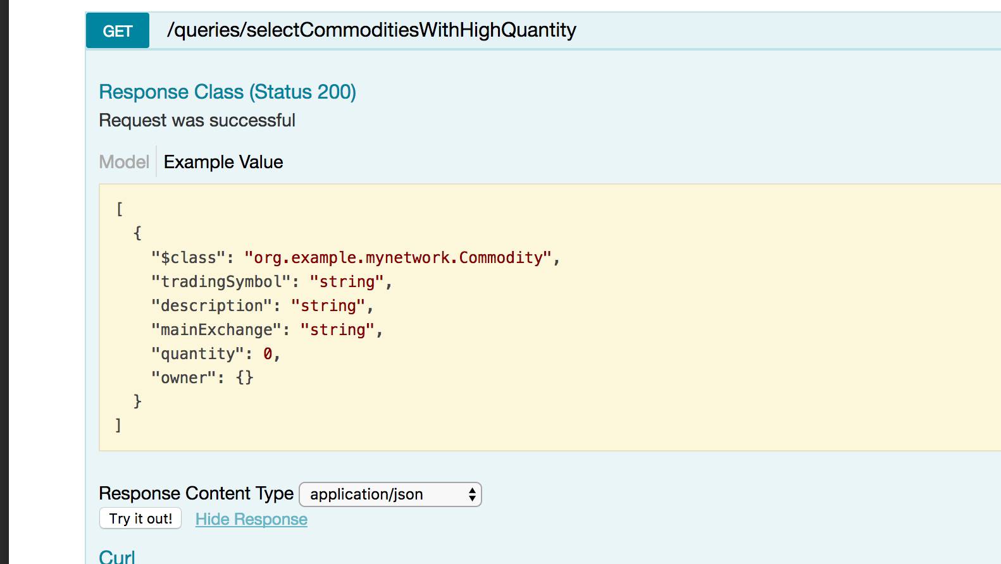The width and height of the screenshot is (1001, 564).
Task: Click the 'Request was successful' text
Action: (x=197, y=120)
